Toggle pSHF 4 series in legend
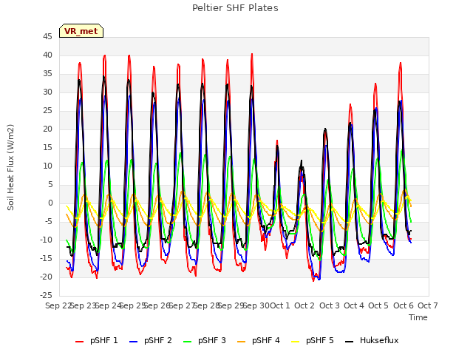473x355 pixels. click(259, 340)
